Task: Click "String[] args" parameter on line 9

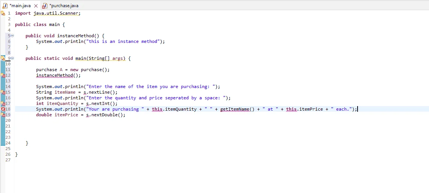Action: (107, 58)
